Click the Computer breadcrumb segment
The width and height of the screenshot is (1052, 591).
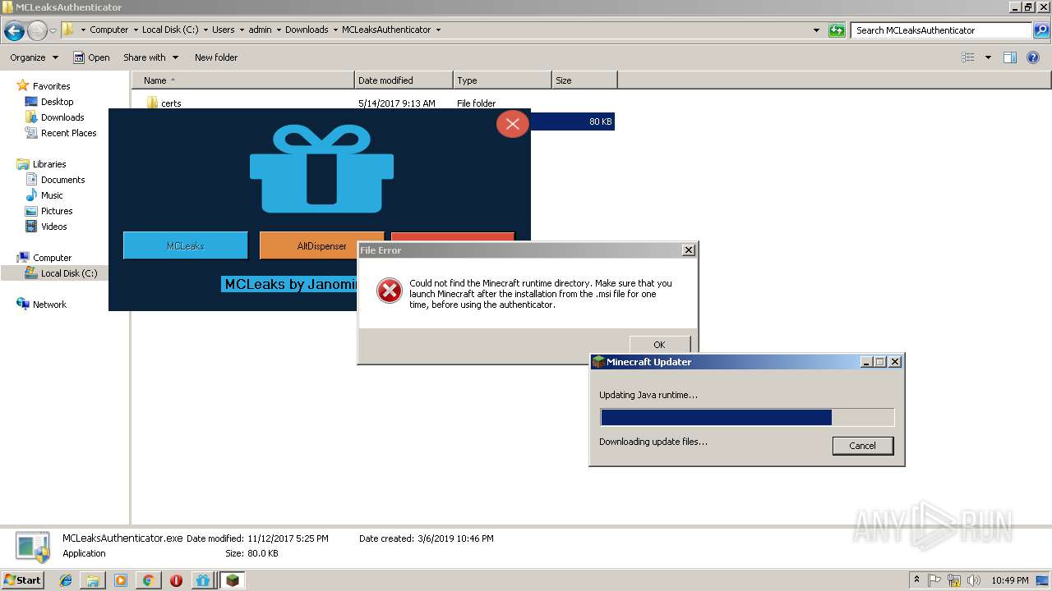click(x=108, y=30)
